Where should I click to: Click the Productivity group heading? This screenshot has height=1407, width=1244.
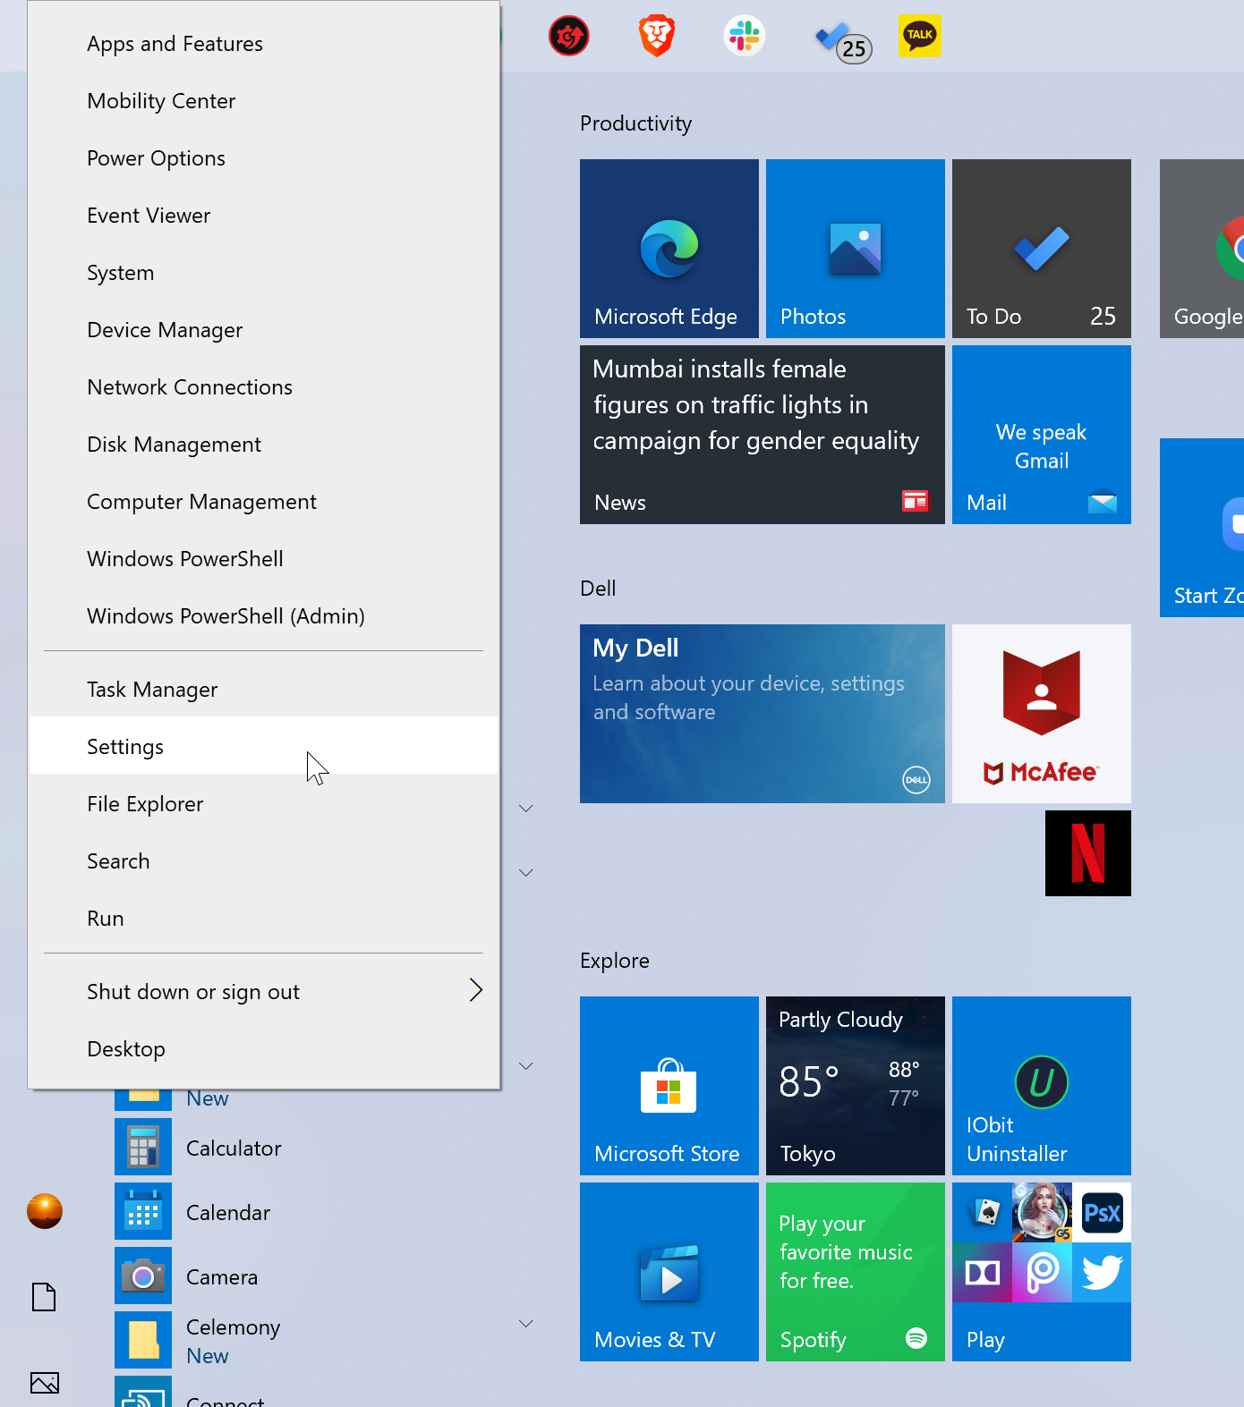tap(635, 123)
